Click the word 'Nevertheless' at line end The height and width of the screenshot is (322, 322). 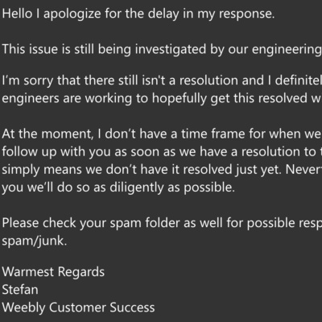pyautogui.click(x=303, y=169)
